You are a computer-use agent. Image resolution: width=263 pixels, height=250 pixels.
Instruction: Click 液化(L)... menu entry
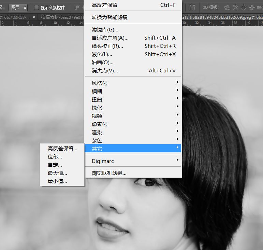[102, 54]
